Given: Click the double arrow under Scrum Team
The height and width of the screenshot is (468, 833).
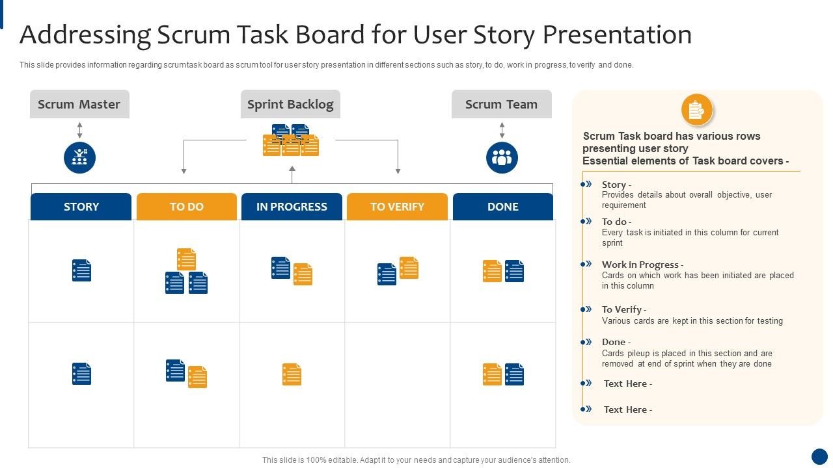Looking at the screenshot, I should coord(502,130).
